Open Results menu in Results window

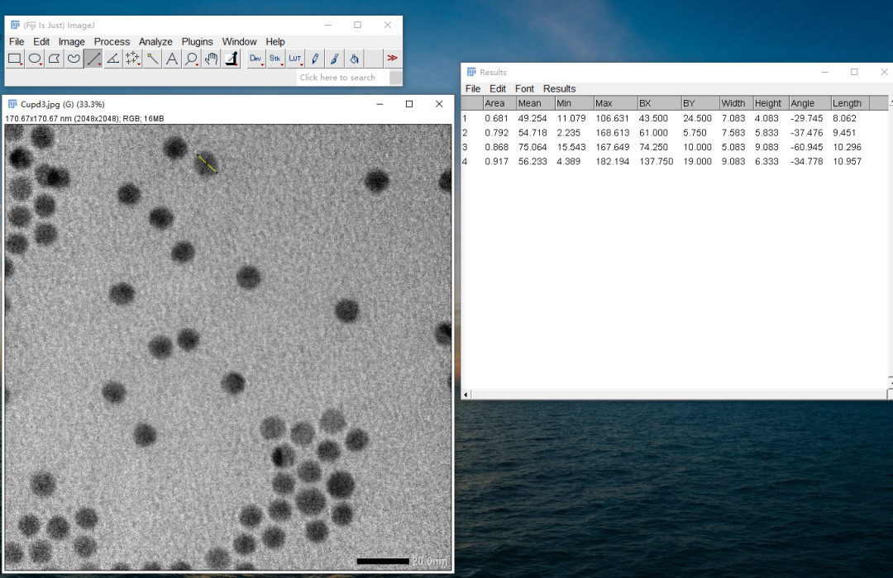[559, 88]
